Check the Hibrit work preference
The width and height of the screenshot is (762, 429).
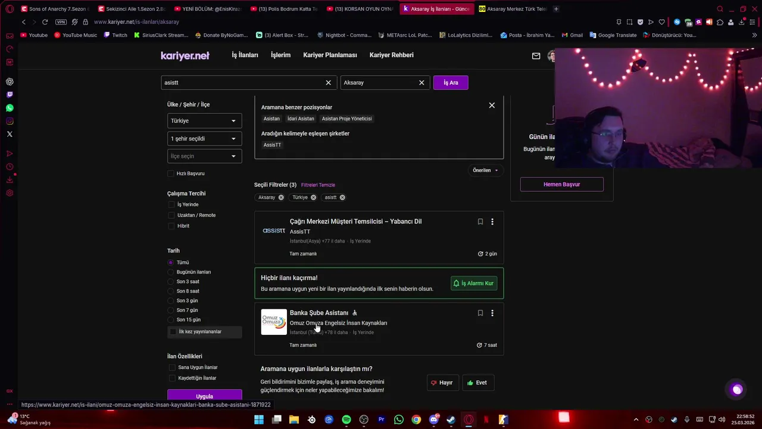171,226
